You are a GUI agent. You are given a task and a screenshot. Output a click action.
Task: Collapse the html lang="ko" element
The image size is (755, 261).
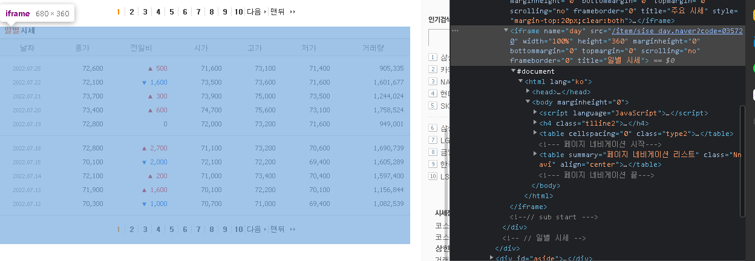(x=521, y=82)
